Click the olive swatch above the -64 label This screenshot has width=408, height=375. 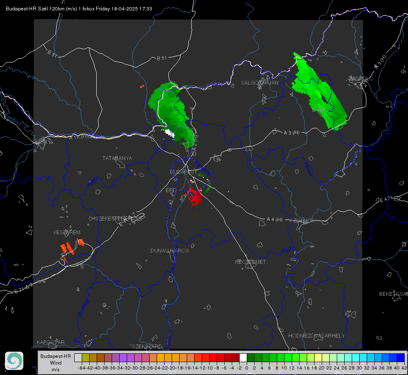[85, 357]
